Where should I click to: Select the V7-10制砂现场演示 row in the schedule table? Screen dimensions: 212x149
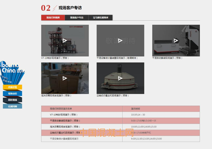tap(121, 115)
